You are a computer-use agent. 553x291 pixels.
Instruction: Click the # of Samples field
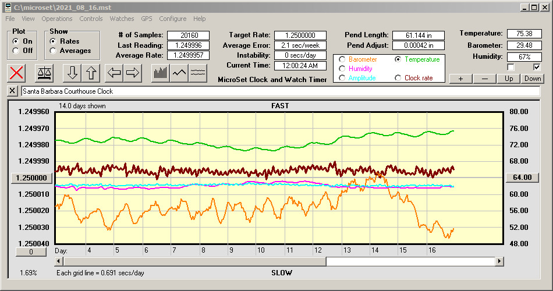tap(189, 36)
